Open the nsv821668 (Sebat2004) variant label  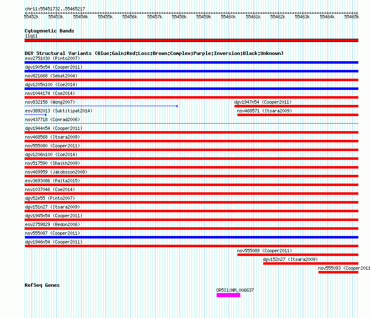coord(51,76)
